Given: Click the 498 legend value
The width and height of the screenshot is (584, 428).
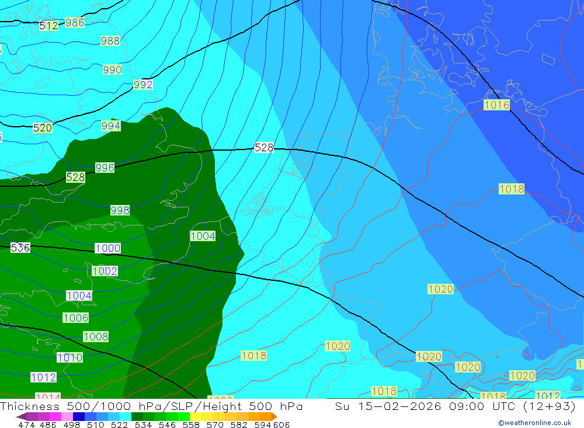Looking at the screenshot, I should (72, 424).
